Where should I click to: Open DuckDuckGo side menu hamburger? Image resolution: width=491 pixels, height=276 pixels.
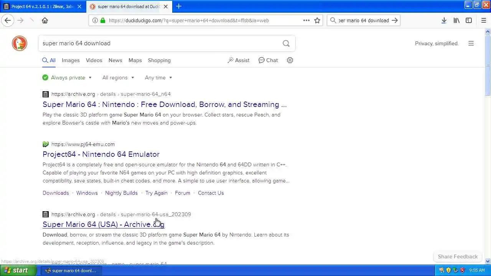pyautogui.click(x=471, y=43)
